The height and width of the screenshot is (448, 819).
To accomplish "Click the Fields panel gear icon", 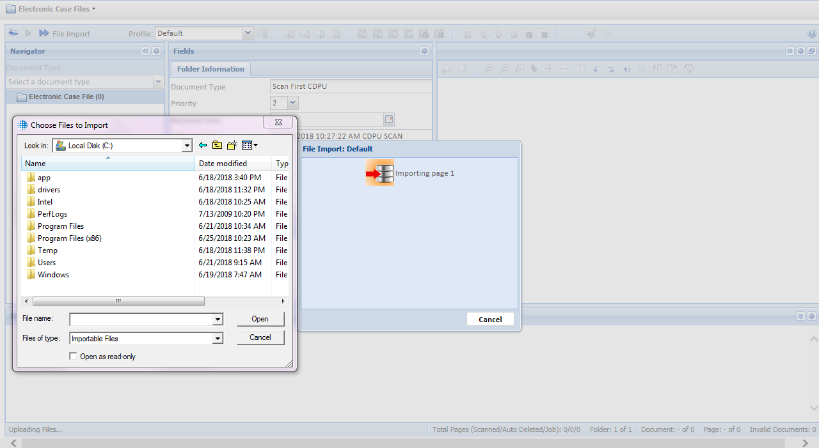I will (424, 51).
